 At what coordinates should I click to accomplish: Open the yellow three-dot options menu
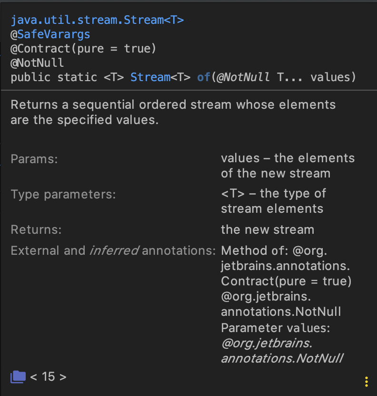coord(366,381)
